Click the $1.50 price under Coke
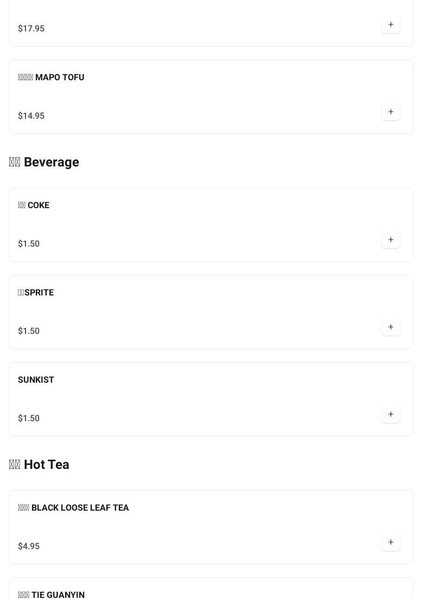 [29, 244]
